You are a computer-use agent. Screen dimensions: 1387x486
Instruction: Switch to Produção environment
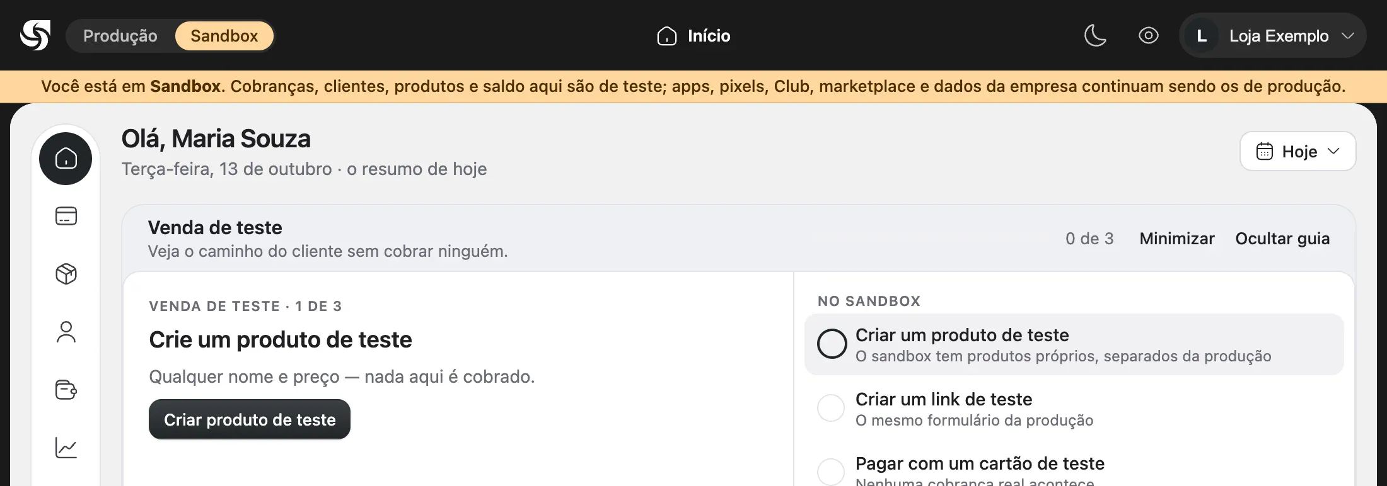click(x=120, y=36)
